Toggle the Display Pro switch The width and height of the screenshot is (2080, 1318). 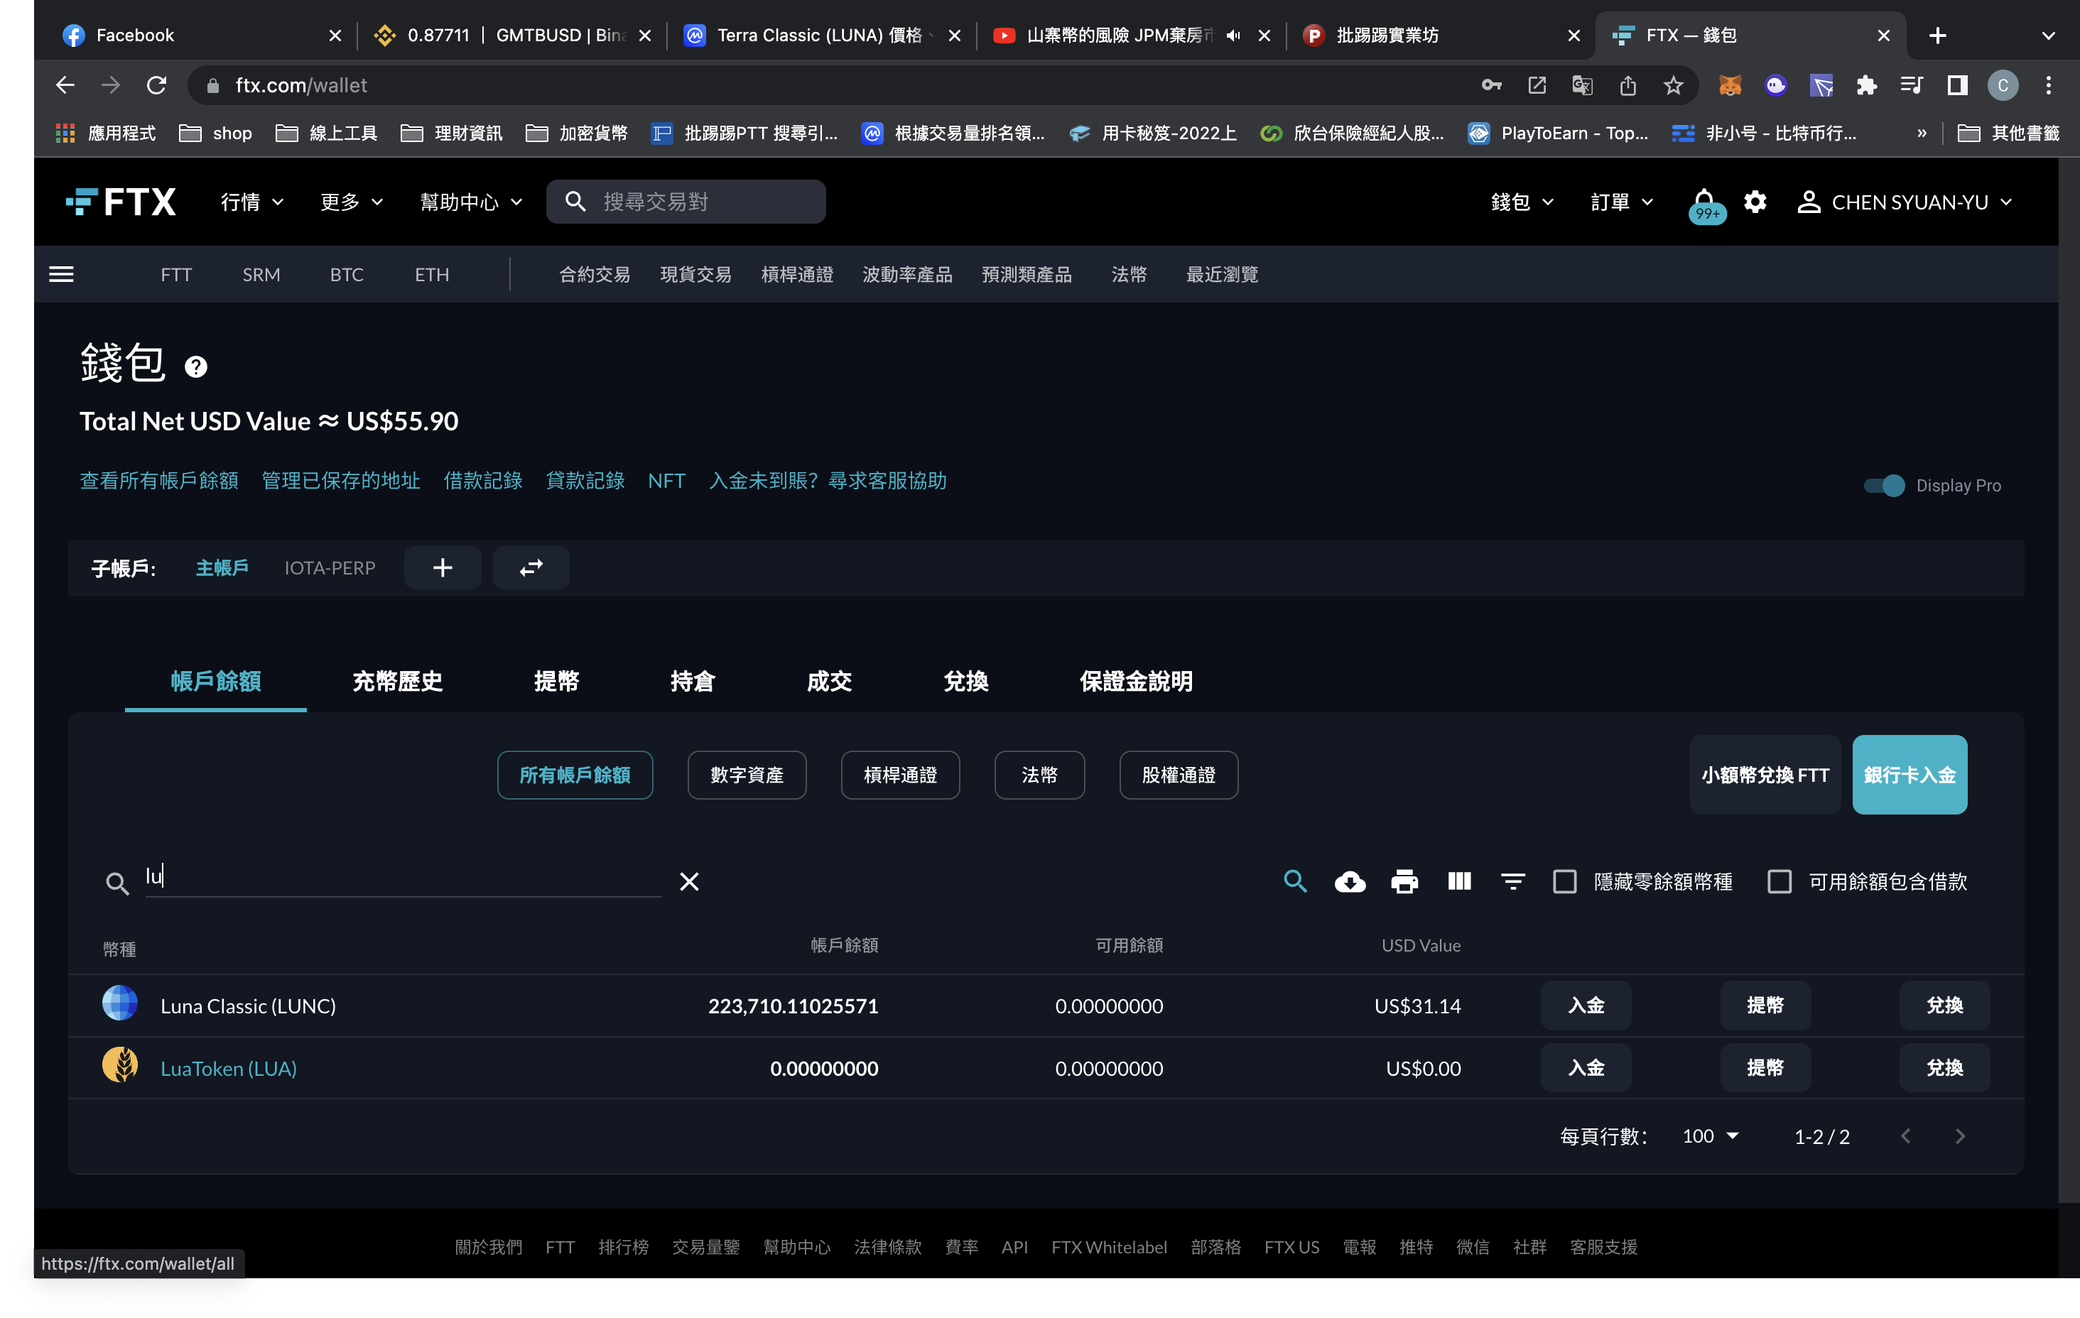(1883, 486)
